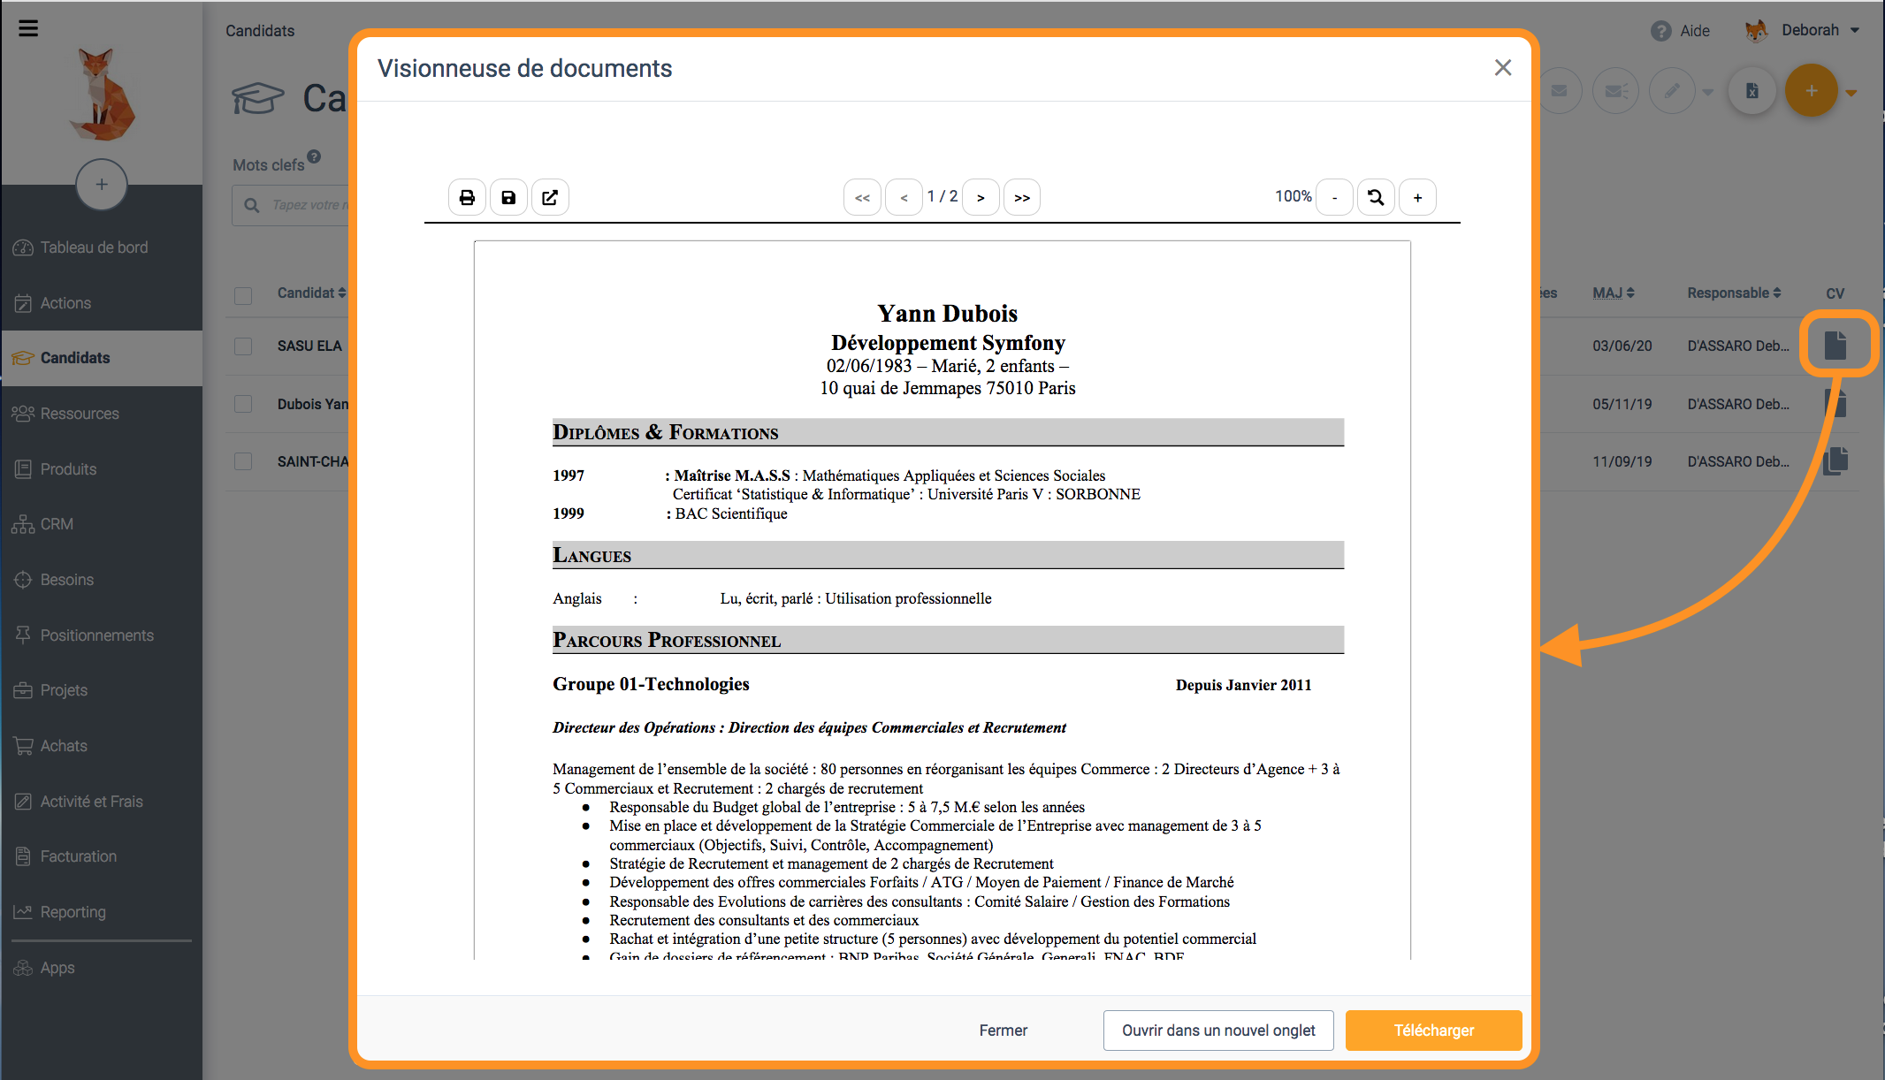
Task: Open Actions in sidebar
Action: pyautogui.click(x=102, y=303)
